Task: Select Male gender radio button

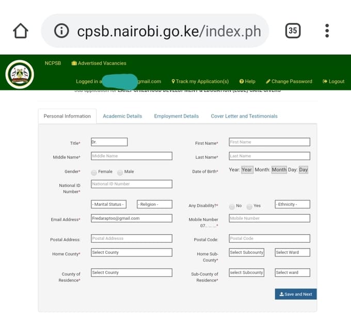Action: [x=120, y=172]
